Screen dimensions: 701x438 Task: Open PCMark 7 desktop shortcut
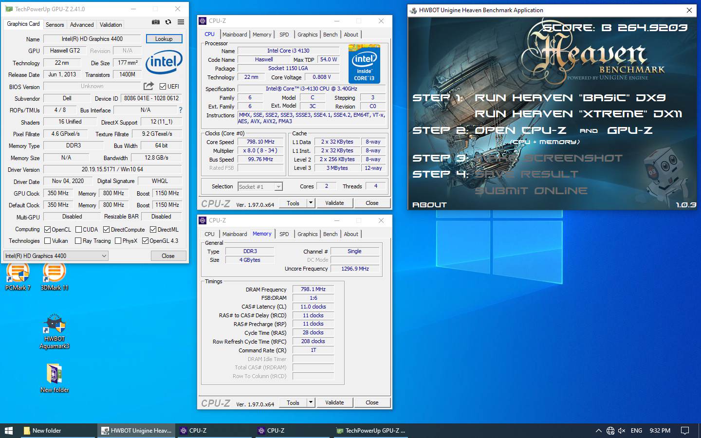18,276
